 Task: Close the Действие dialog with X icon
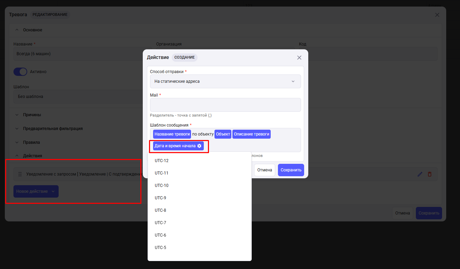(x=299, y=58)
